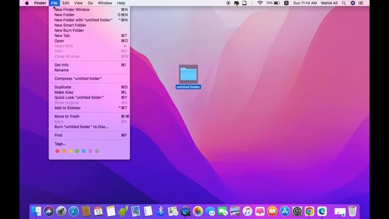Open the green Android robot app

[123, 211]
